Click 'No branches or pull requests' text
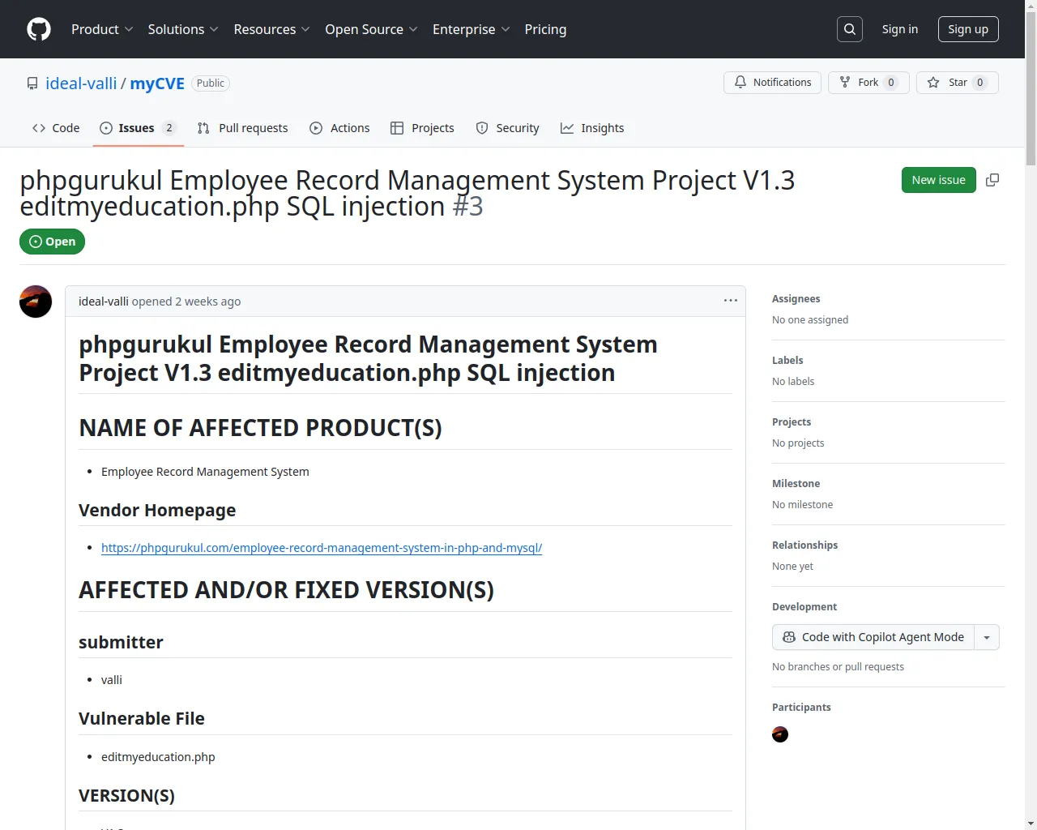 click(x=838, y=667)
